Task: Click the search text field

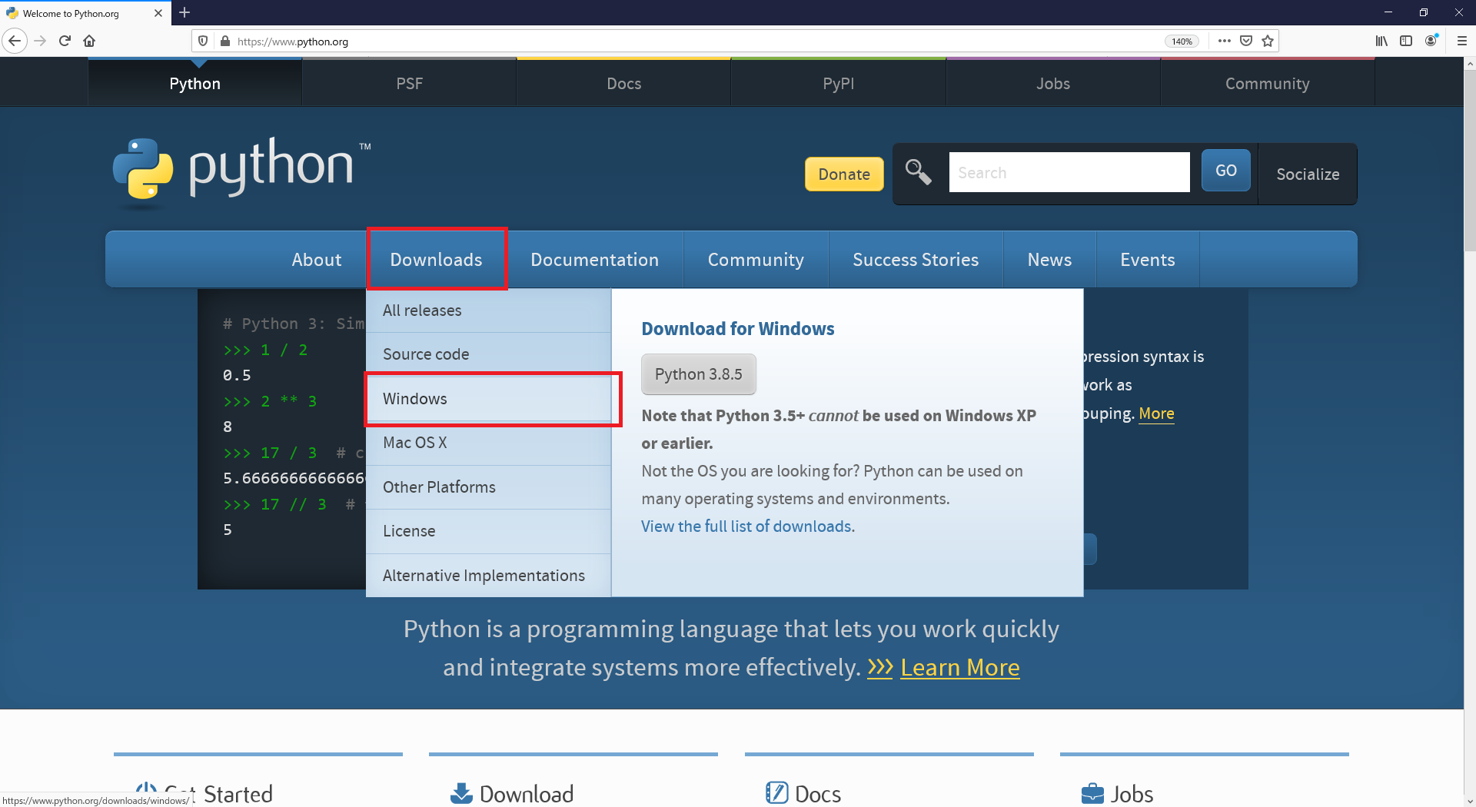Action: click(x=1069, y=173)
